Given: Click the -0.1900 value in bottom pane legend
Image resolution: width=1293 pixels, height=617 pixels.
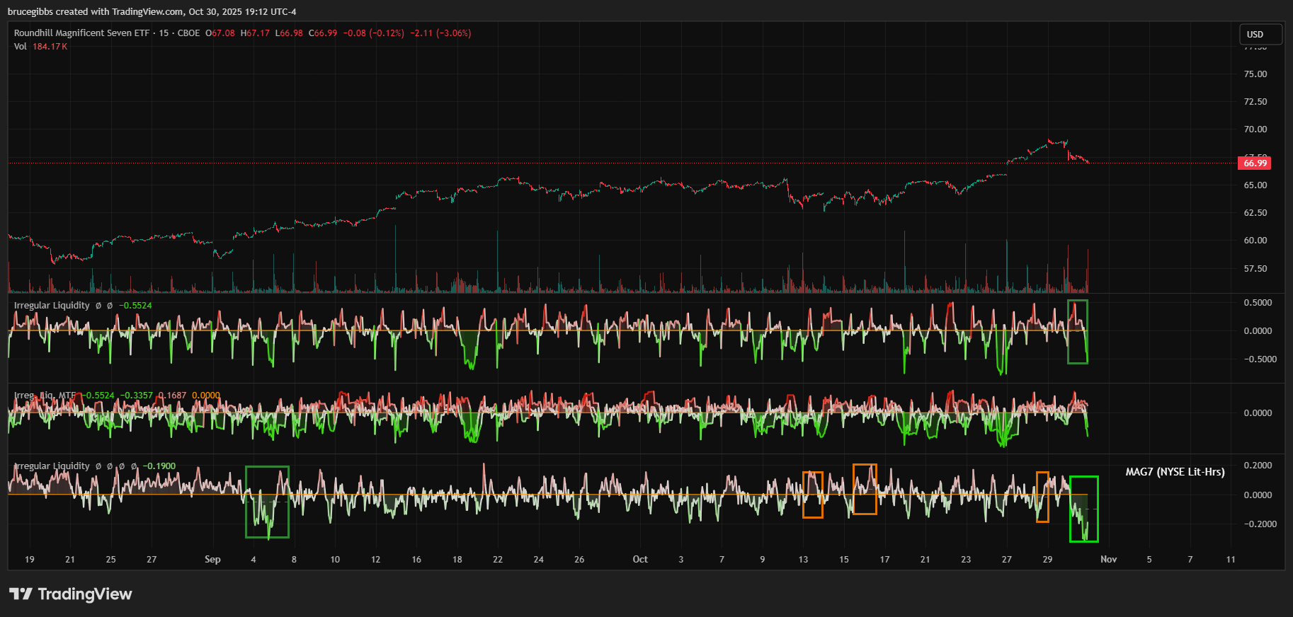Looking at the screenshot, I should [159, 466].
